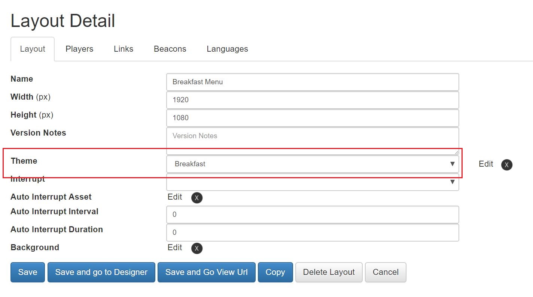533x297 pixels.
Task: Select the Beacons tab
Action: 170,49
